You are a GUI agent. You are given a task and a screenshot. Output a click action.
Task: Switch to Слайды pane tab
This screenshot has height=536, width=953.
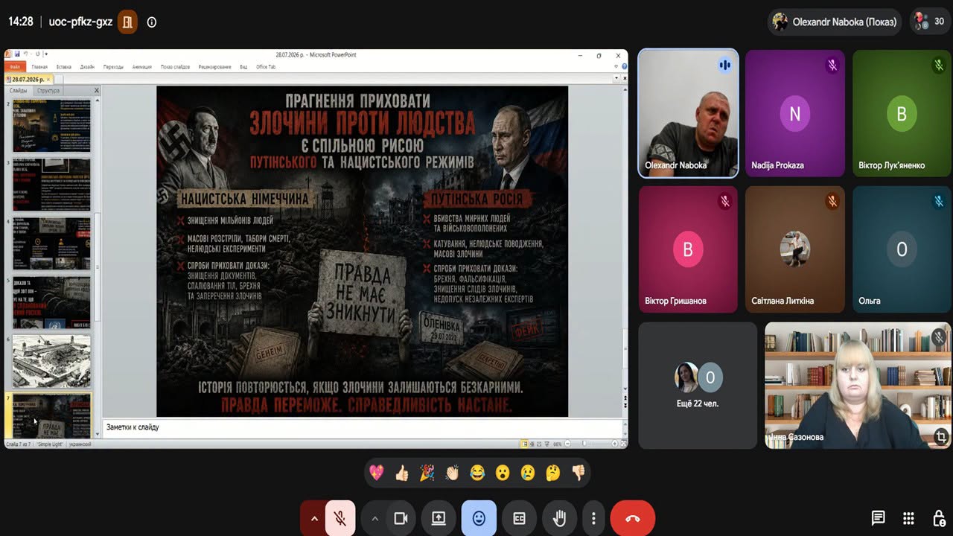pos(18,91)
